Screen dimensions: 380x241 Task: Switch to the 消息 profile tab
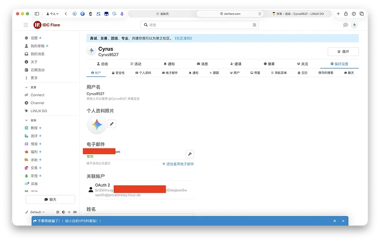202,64
